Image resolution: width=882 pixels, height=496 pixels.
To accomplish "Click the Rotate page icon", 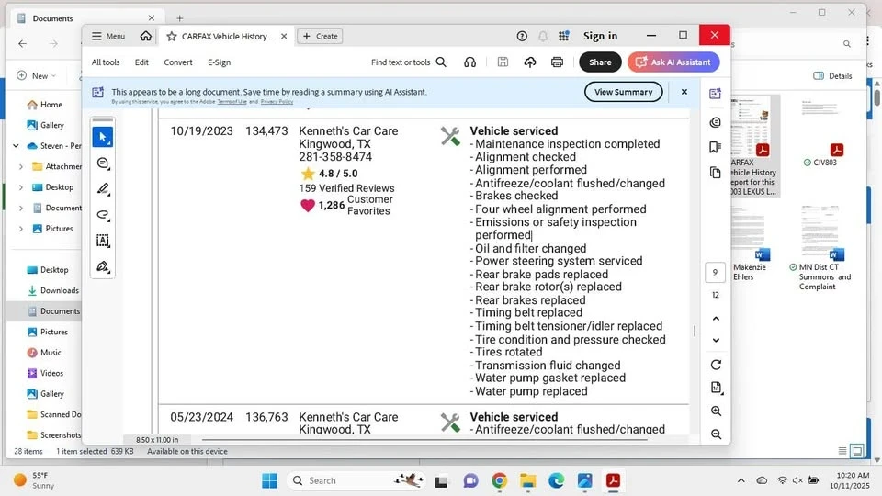I will (x=716, y=365).
